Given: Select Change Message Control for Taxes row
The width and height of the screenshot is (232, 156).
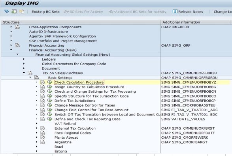Looking at the screenshot, I should point(85,105).
